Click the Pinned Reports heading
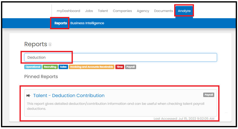The height and width of the screenshot is (129, 238). pyautogui.click(x=41, y=77)
